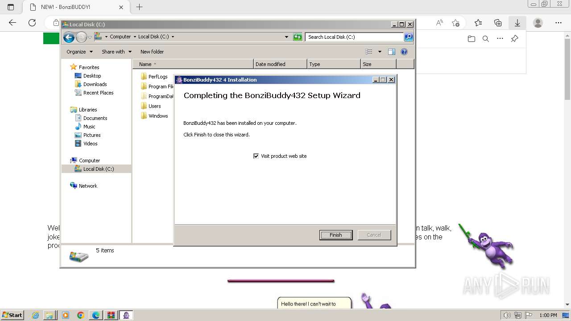Click Explorer forward navigation button
571x321 pixels.
[81, 37]
